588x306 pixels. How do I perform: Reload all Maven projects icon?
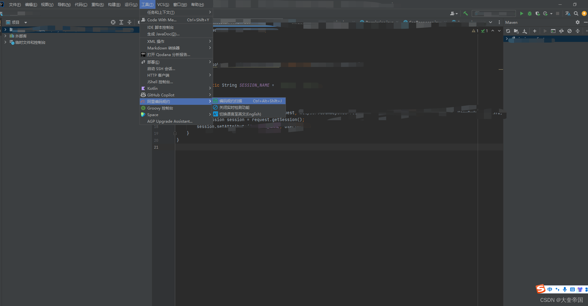click(x=508, y=31)
